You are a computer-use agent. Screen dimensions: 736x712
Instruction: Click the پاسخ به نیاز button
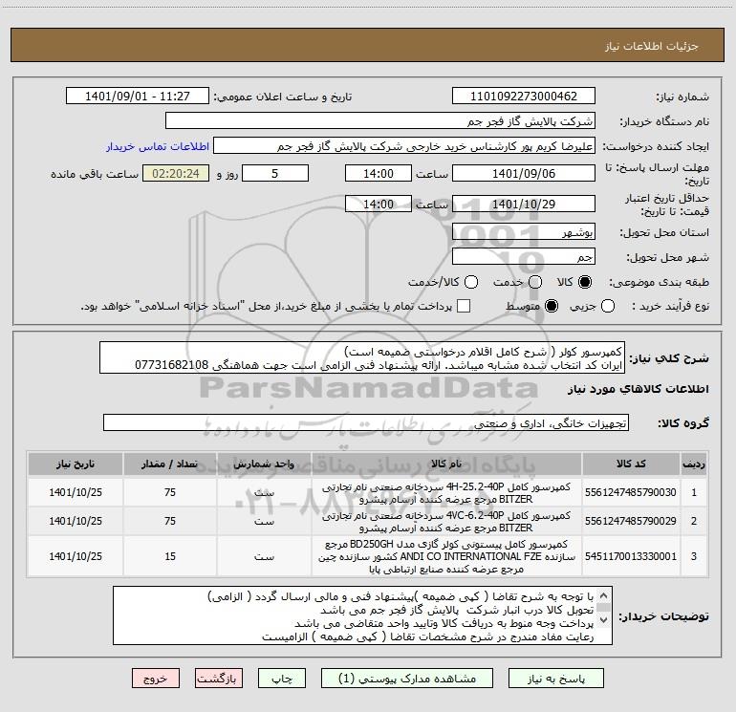pos(556,679)
